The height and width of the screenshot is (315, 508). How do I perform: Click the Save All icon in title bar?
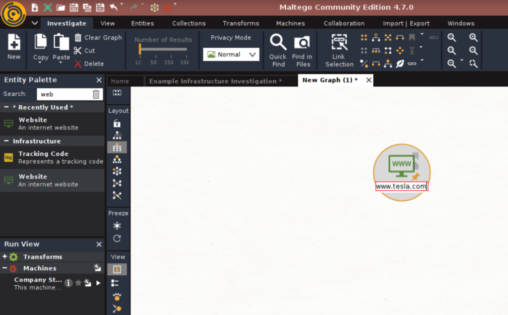87,7
